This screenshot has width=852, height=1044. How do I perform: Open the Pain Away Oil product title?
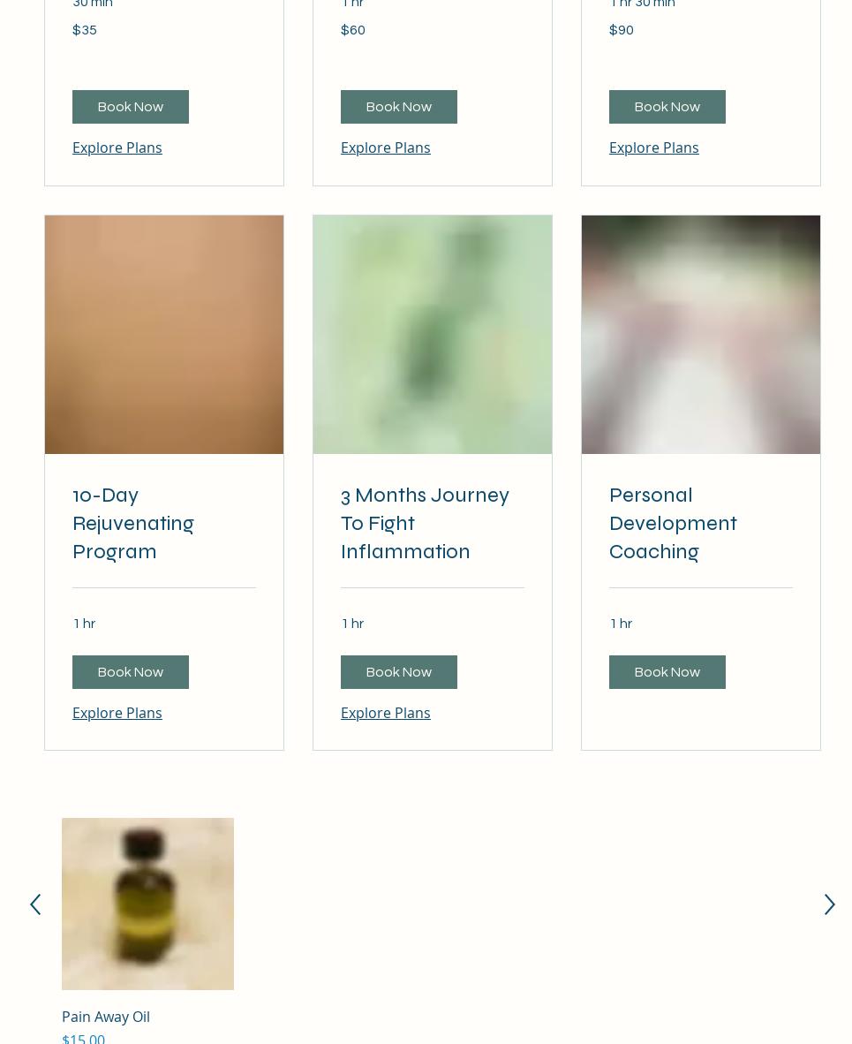pyautogui.click(x=106, y=1017)
